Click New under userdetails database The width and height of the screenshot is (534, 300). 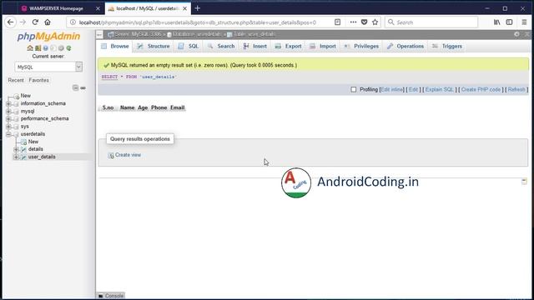pyautogui.click(x=33, y=142)
